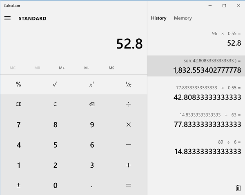Viewport: 245px width, 195px height.
Task: Click the MC memory clear button
Action: (13, 68)
